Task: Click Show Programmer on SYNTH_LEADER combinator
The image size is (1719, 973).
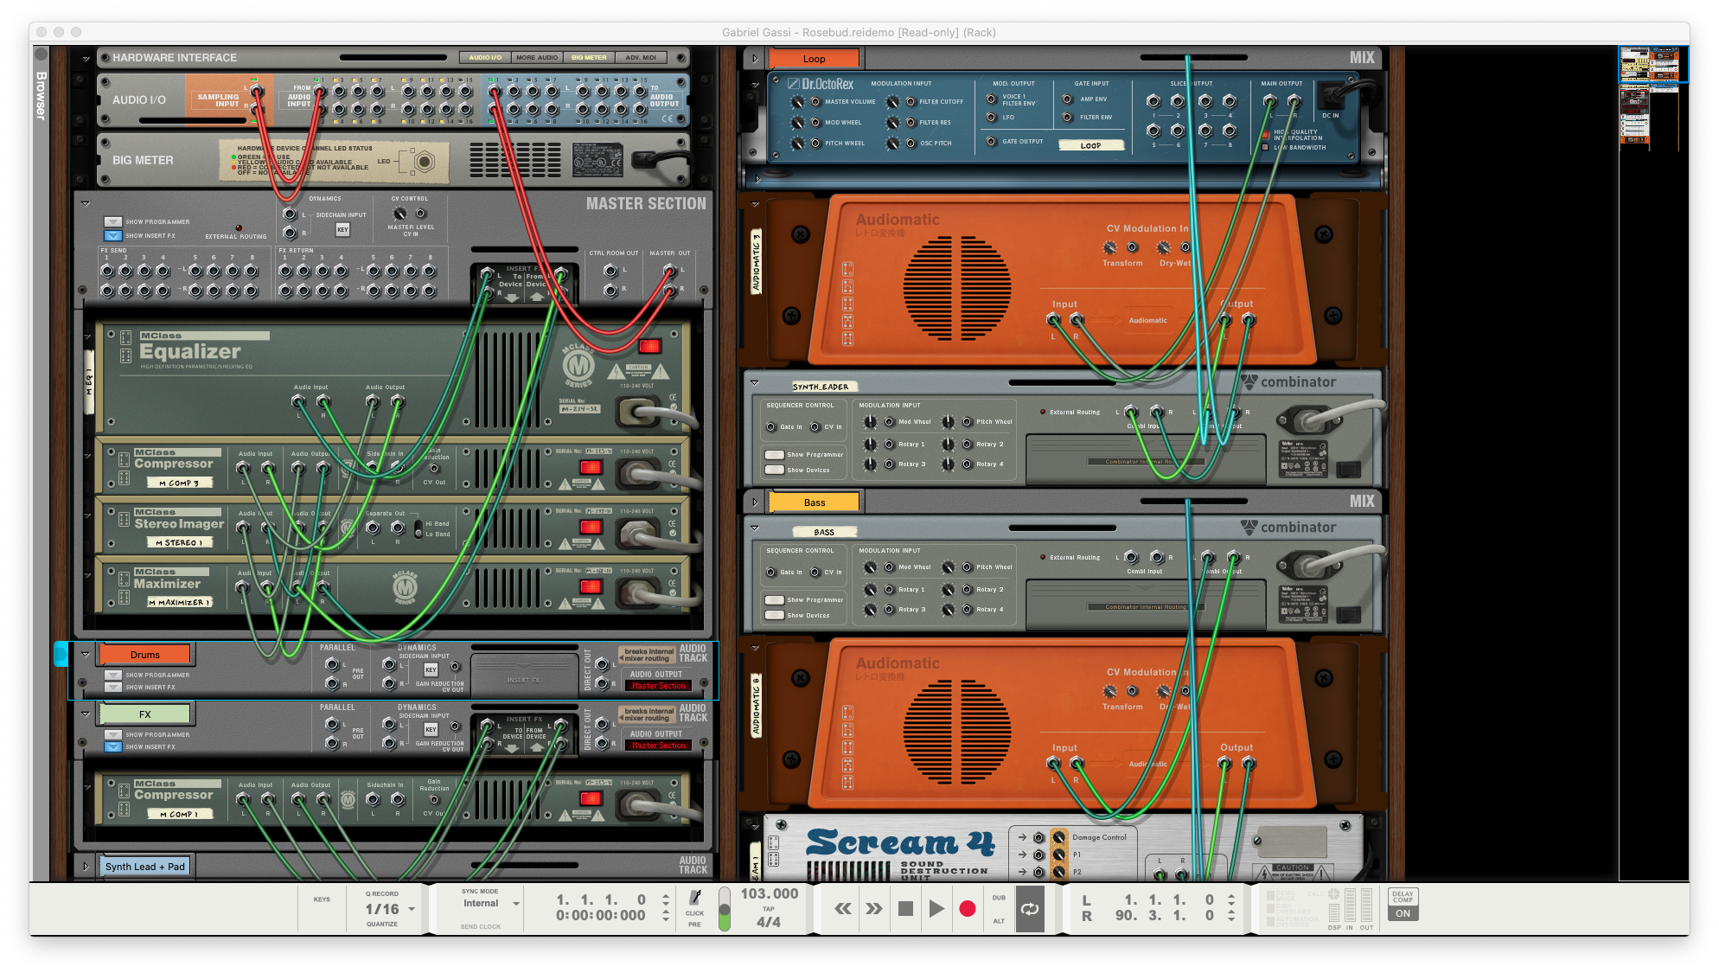Action: 775,454
